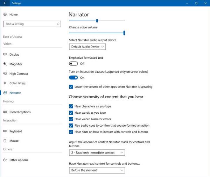Click the Display monitor icon
This screenshot has height=177, width=210.
5,55
